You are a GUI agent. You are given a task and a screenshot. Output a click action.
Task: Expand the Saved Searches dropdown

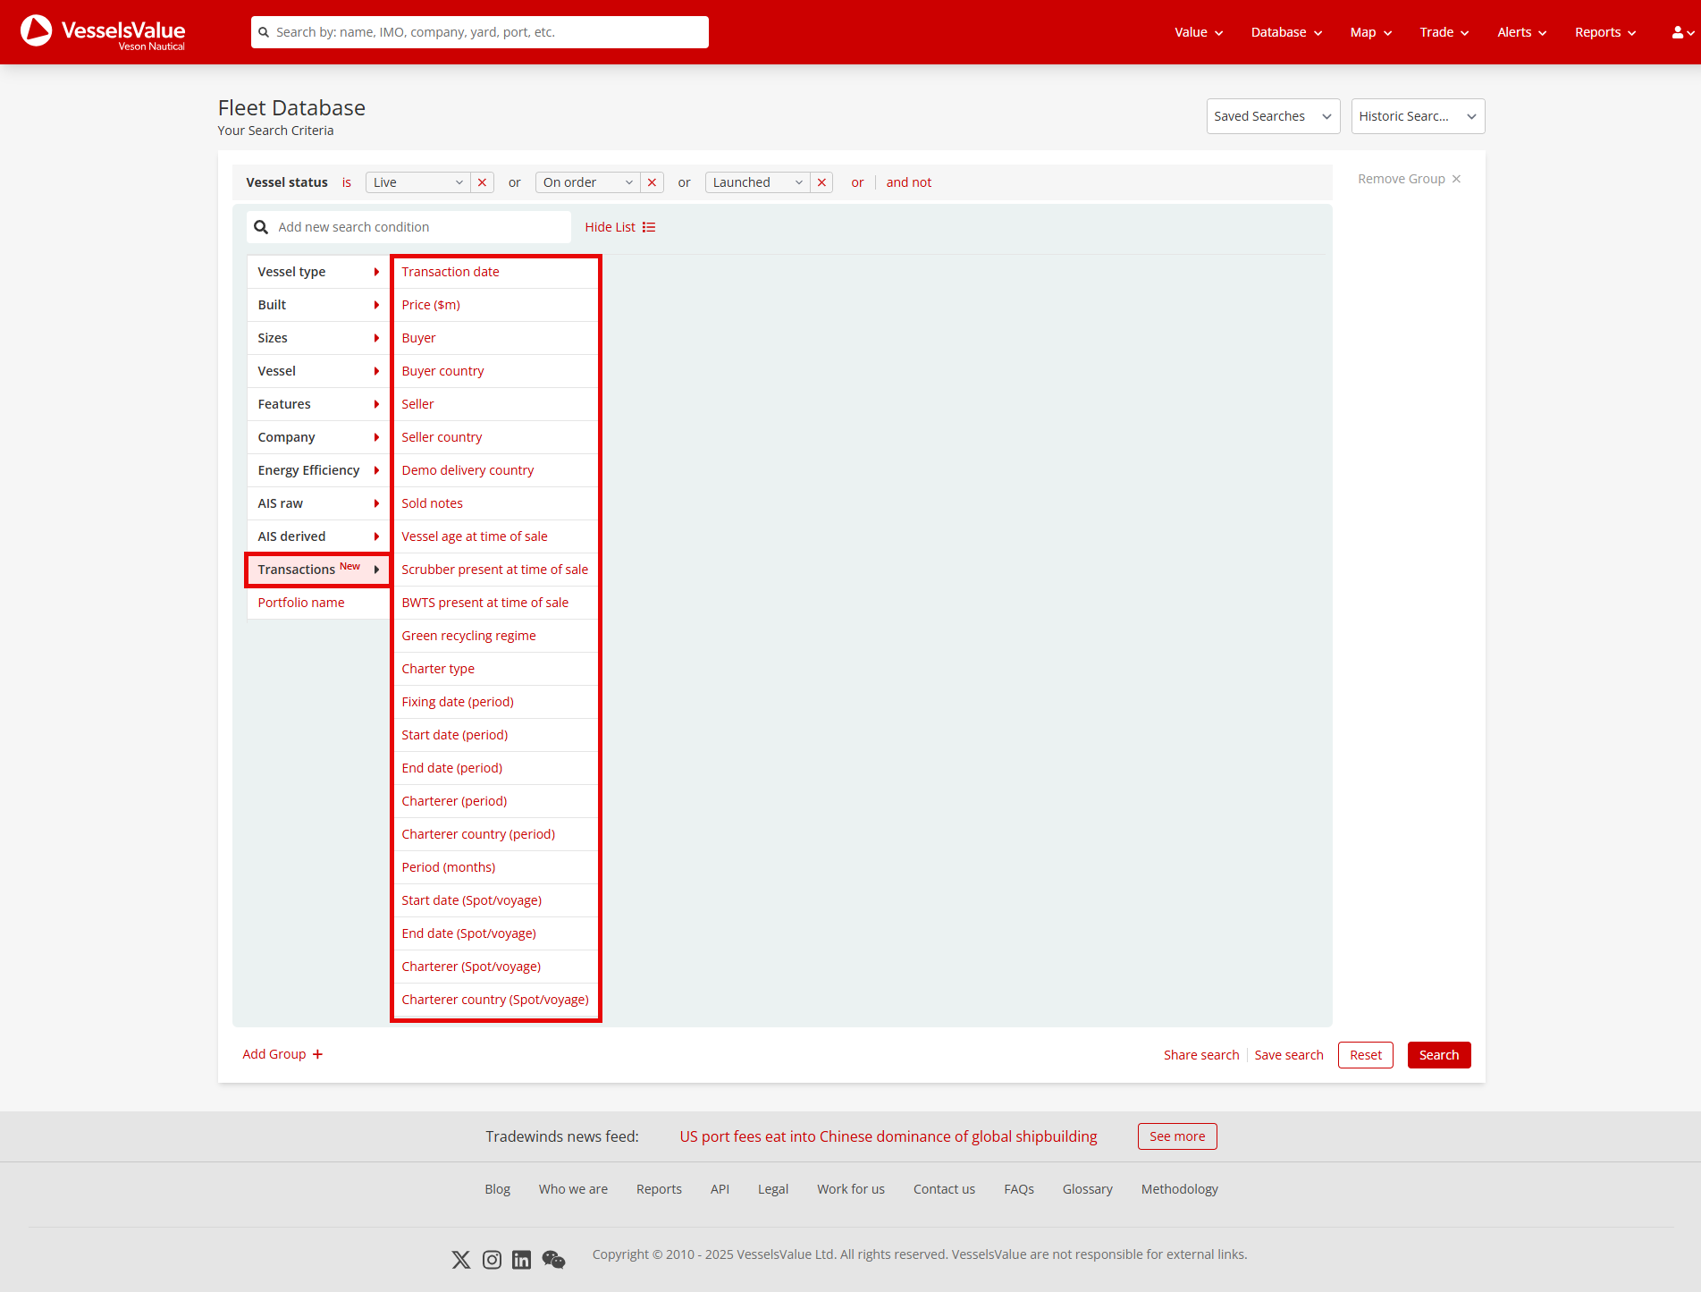(x=1272, y=116)
